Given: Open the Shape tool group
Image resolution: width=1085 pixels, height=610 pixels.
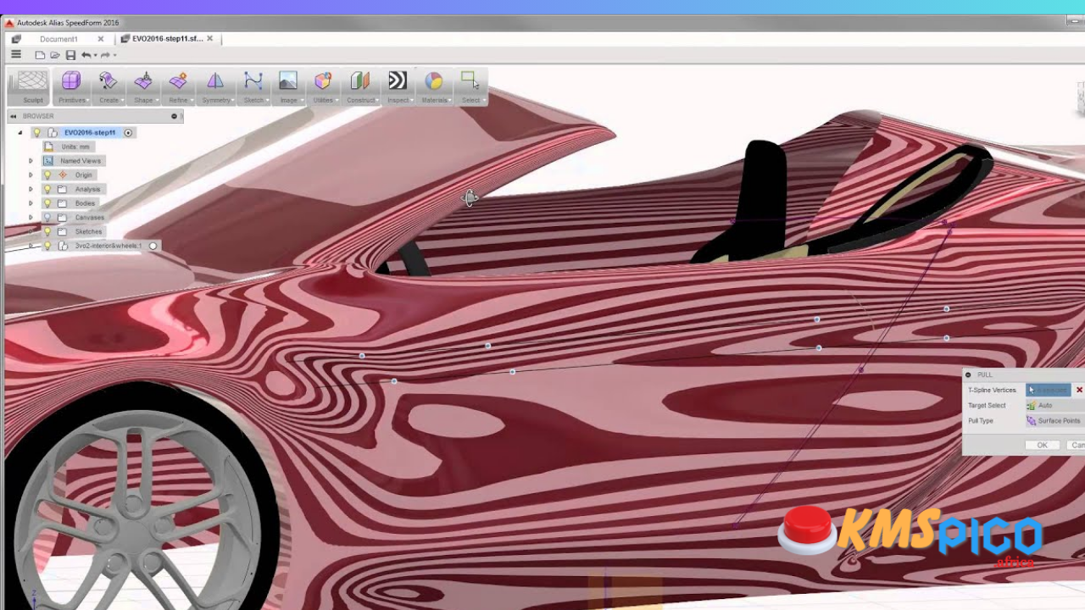Looking at the screenshot, I should (143, 87).
